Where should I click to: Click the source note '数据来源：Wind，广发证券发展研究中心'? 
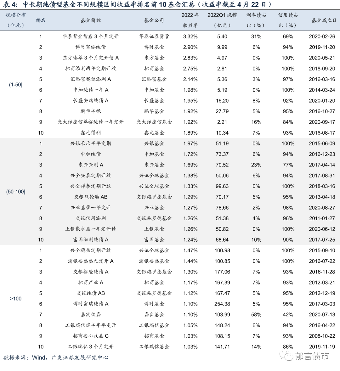click(x=56, y=357)
